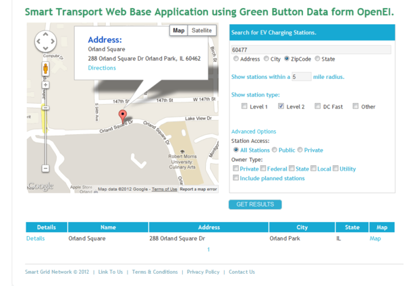Pan the map right with the arrow
This screenshot has height=286, width=415.
pyautogui.click(x=53, y=41)
